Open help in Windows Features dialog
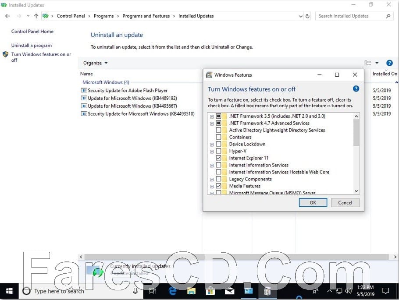Image resolution: width=399 pixels, height=300 pixels. (356, 89)
